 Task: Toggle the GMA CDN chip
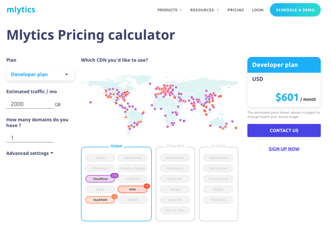click(x=132, y=189)
